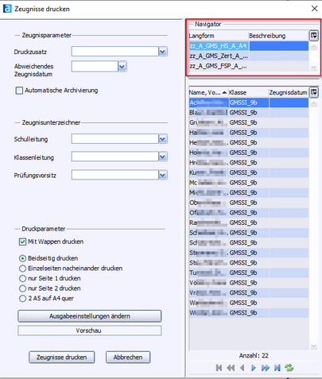
Task: Go to previous record arrow
Action: [x=242, y=368]
